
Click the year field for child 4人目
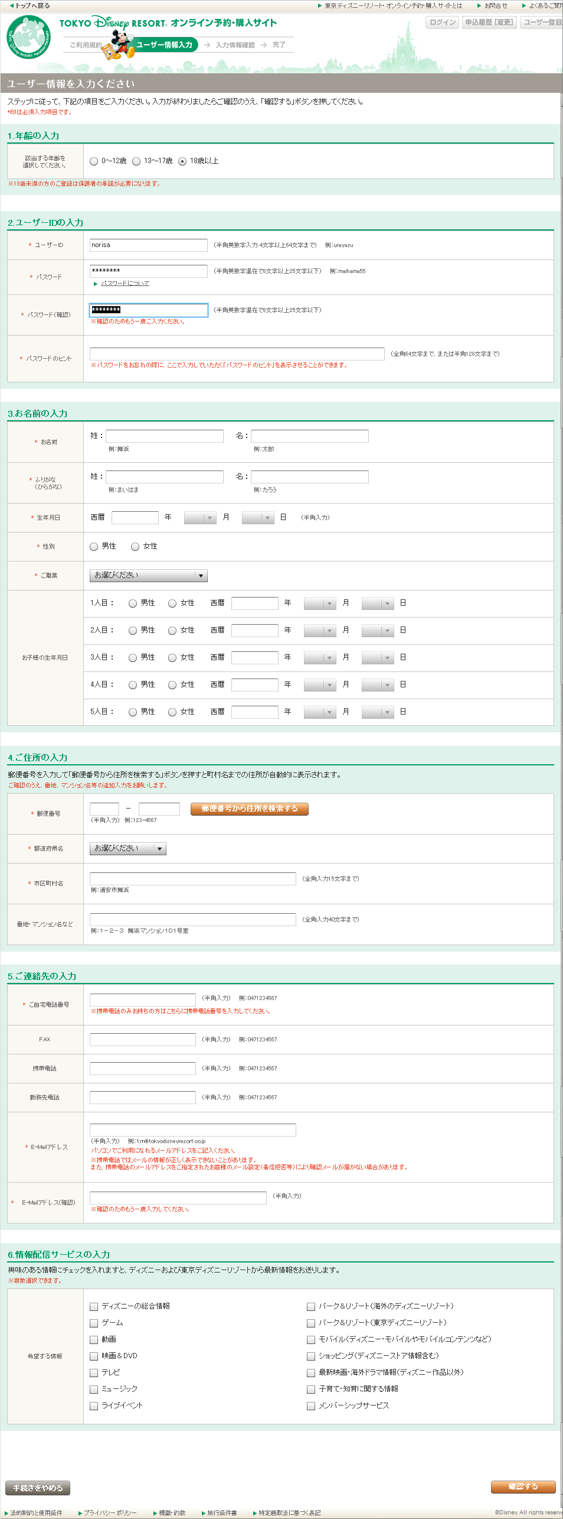pos(255,685)
